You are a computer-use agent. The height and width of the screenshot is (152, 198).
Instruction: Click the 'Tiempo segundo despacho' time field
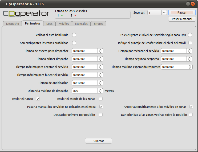(174, 59)
